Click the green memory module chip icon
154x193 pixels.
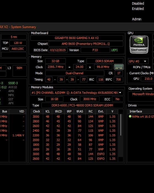point(119,67)
